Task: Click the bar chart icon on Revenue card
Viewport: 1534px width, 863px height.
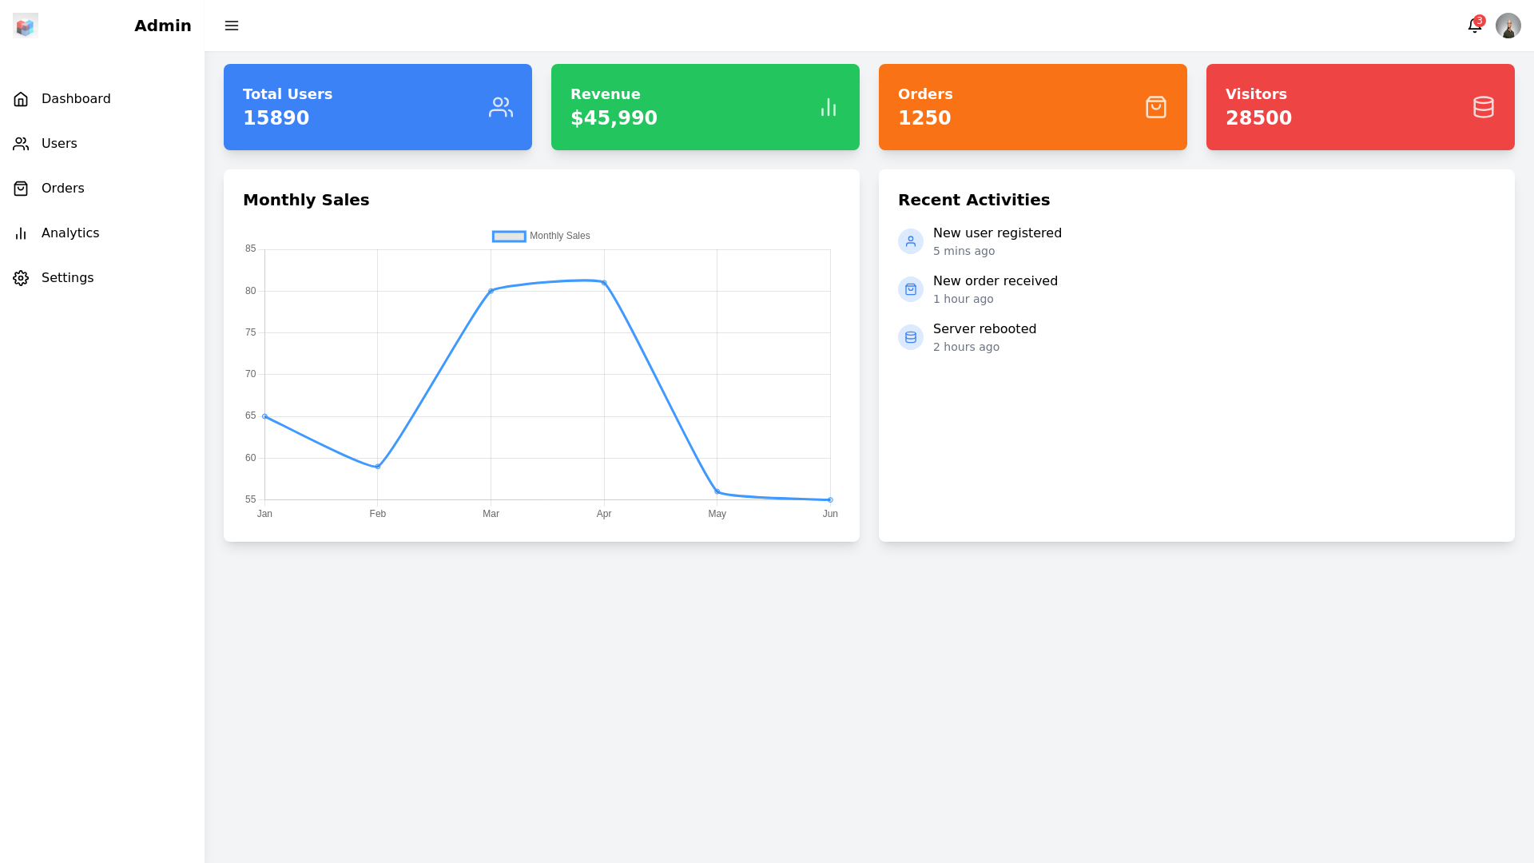Action: point(829,107)
